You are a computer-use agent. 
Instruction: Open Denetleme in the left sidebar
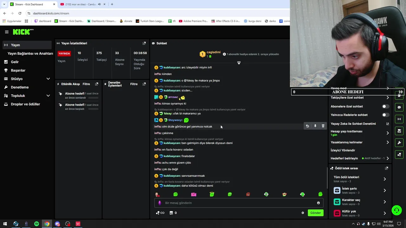(x=27, y=87)
